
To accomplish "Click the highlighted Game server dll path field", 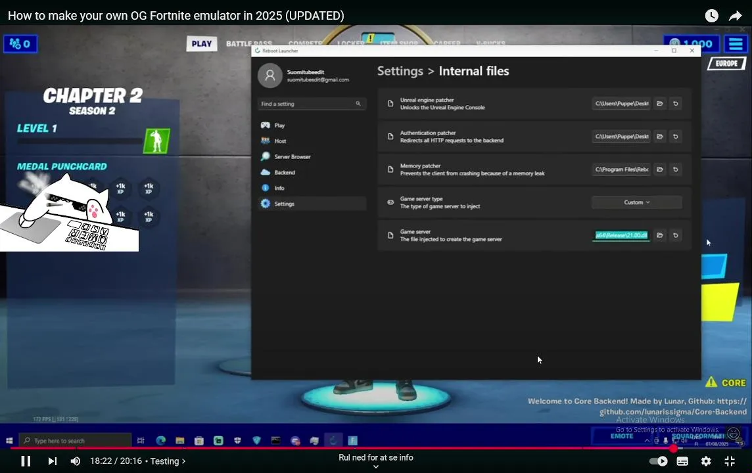I will click(621, 235).
